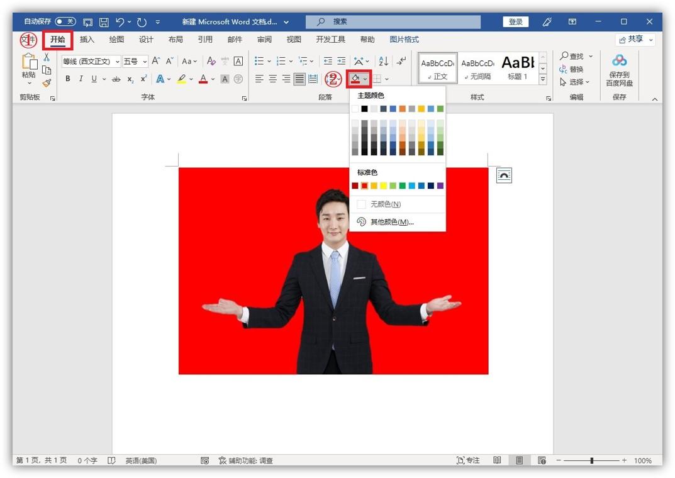Click the layout options icon beside the image
The image size is (675, 478).
tap(504, 175)
